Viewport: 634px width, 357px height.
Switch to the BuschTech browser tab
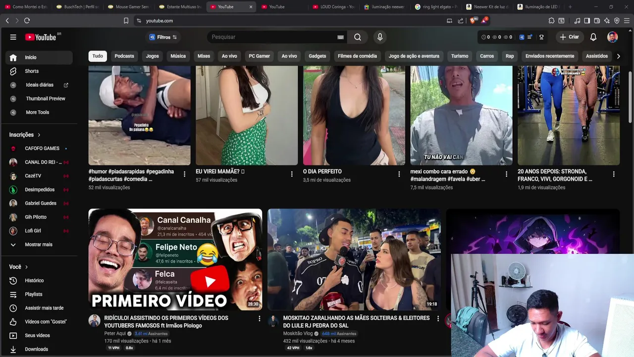[x=77, y=7]
